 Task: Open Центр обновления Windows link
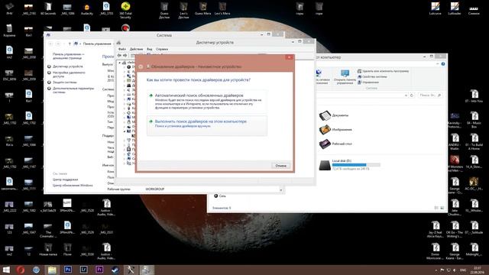point(73,185)
